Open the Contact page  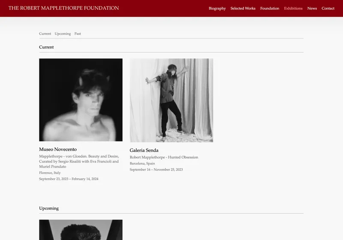tap(328, 8)
